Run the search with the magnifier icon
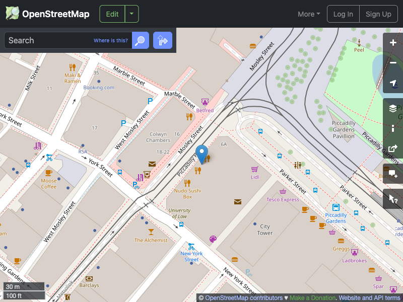Image resolution: width=403 pixels, height=302 pixels. coord(140,40)
